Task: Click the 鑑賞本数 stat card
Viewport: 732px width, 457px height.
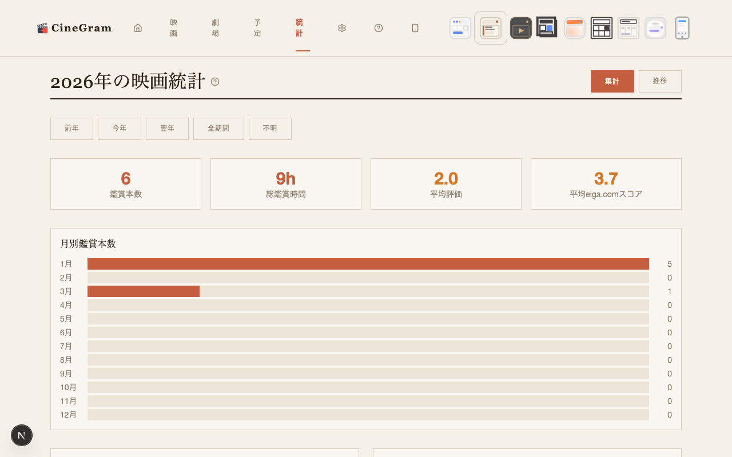Action: [x=126, y=184]
